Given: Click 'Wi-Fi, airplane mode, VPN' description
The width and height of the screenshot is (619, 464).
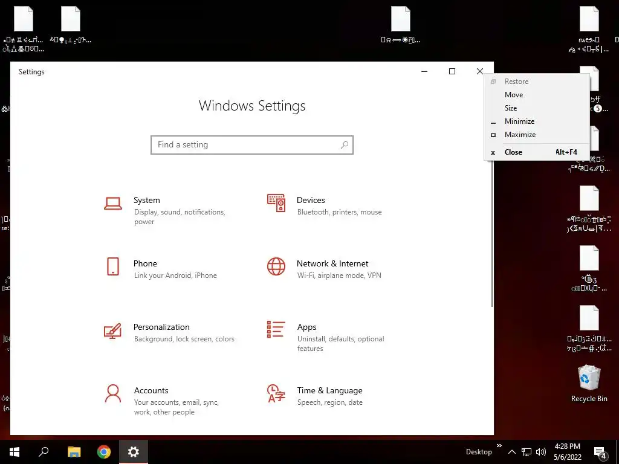Looking at the screenshot, I should click(x=339, y=275).
